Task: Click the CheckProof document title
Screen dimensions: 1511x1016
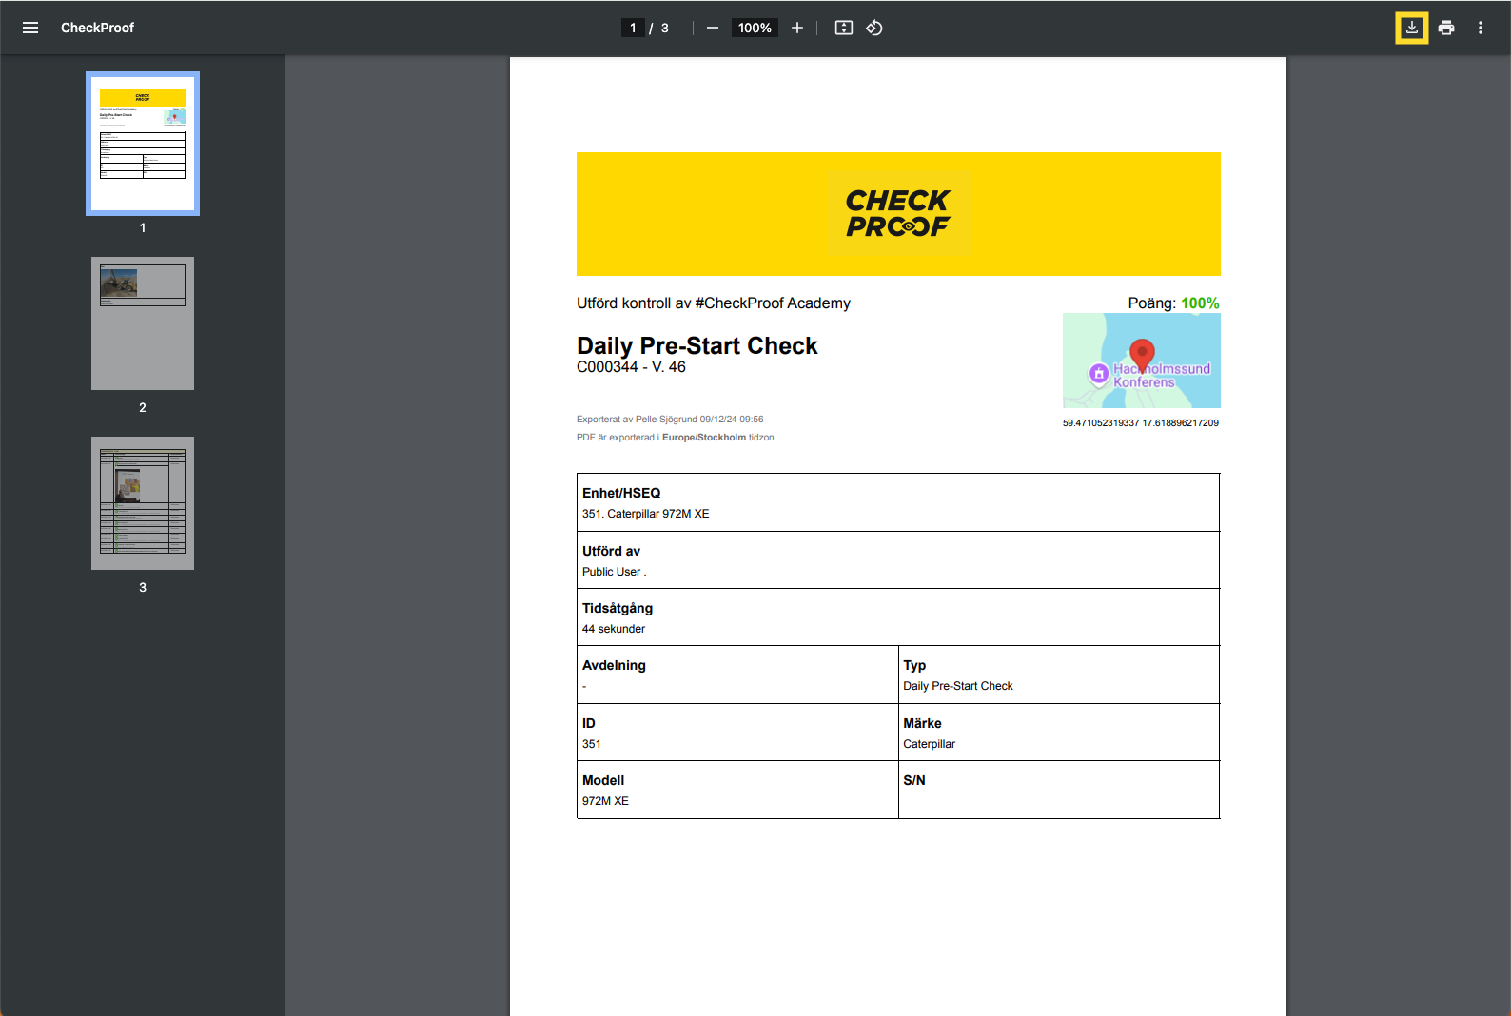Action: click(97, 28)
